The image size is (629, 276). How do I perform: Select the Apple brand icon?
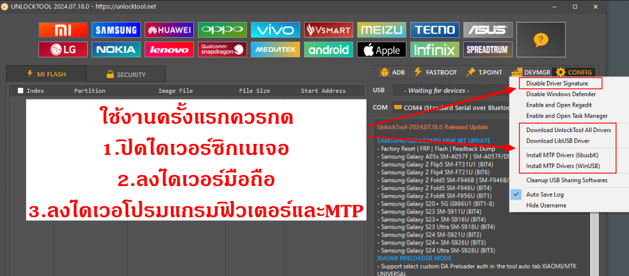pos(382,49)
